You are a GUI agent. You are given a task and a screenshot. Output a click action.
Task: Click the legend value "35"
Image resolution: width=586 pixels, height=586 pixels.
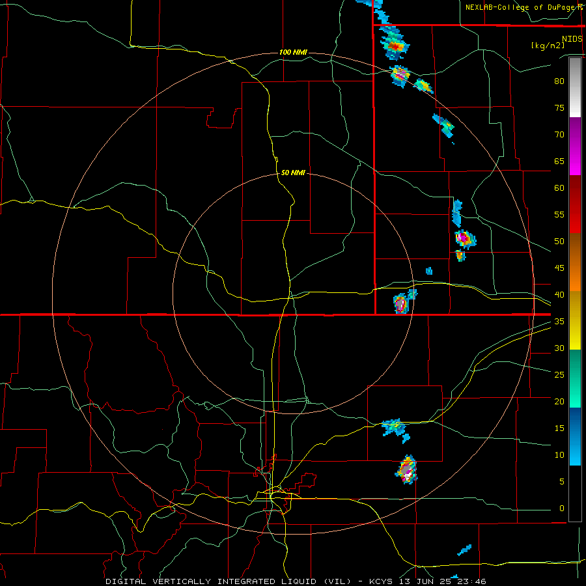tap(559, 322)
